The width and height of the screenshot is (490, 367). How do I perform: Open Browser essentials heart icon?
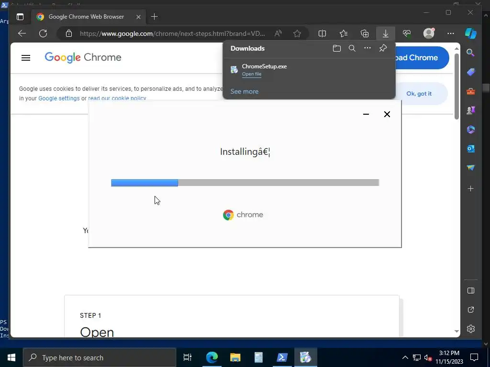click(407, 33)
